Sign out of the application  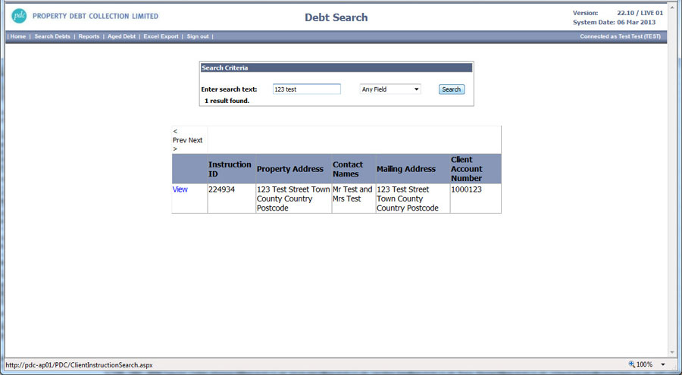click(198, 36)
